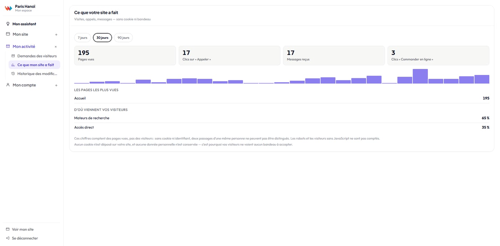Select the 30 jours period
Screen dimensions: 500x246
click(102, 37)
